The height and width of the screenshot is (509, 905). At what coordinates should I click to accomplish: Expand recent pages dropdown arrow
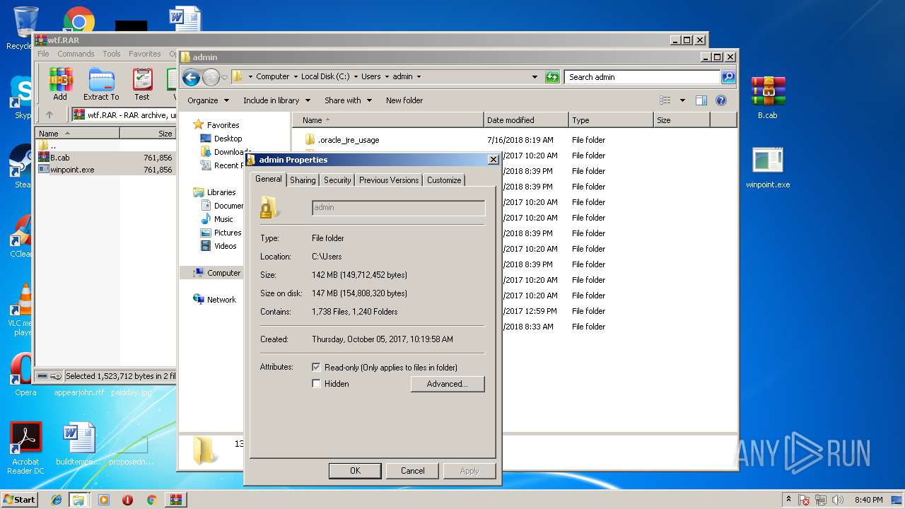224,77
